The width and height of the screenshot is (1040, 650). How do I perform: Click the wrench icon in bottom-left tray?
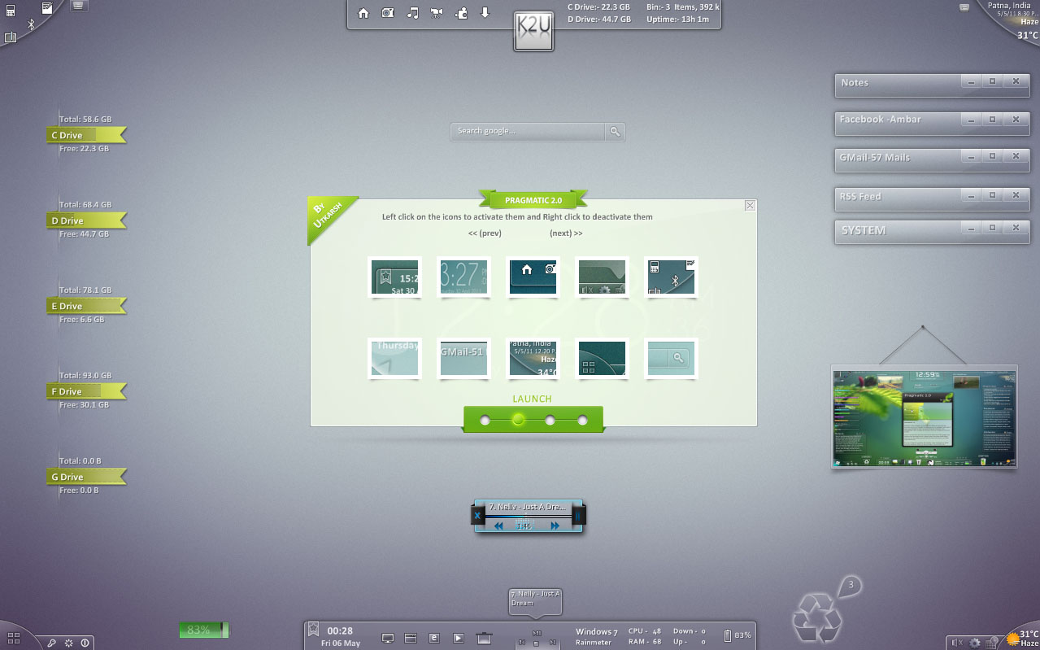click(52, 643)
